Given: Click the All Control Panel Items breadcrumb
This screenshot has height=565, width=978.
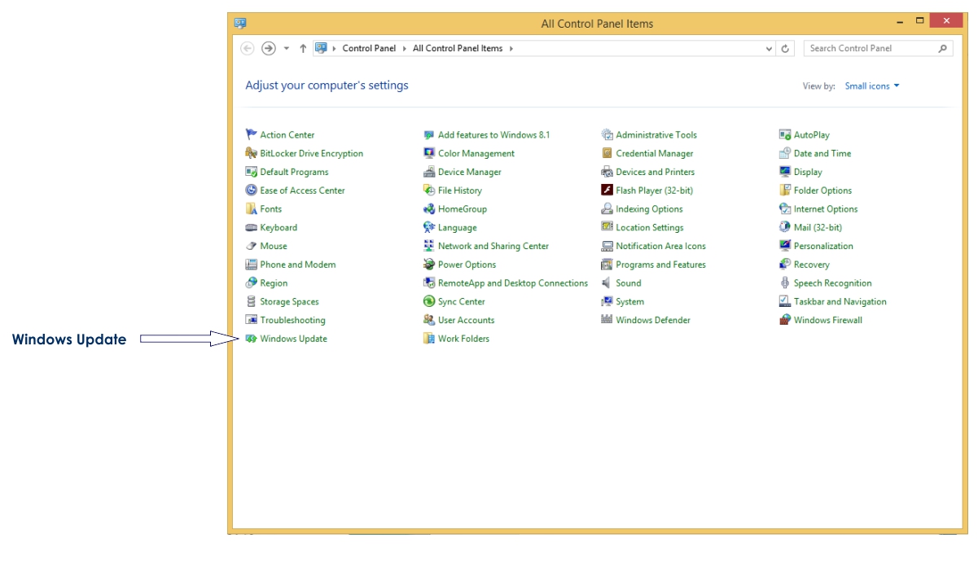Looking at the screenshot, I should click(x=458, y=49).
